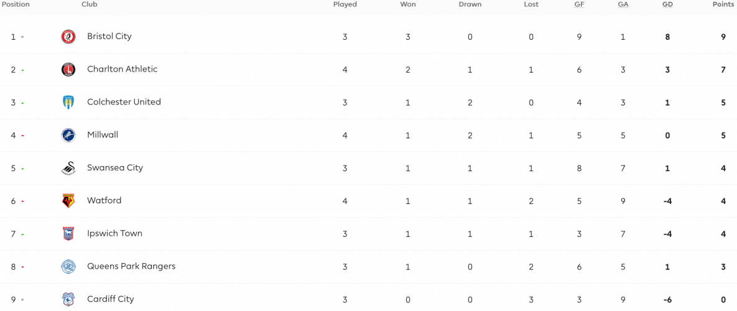This screenshot has height=311, width=737.
Task: Click the Position column header
Action: tap(16, 4)
